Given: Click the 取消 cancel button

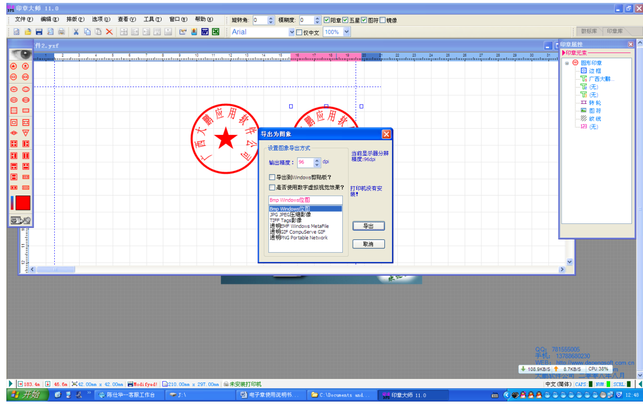Looking at the screenshot, I should pyautogui.click(x=368, y=244).
